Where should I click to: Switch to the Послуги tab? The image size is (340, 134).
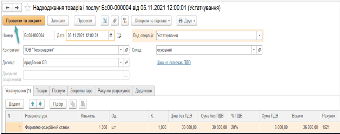pyautogui.click(x=59, y=91)
